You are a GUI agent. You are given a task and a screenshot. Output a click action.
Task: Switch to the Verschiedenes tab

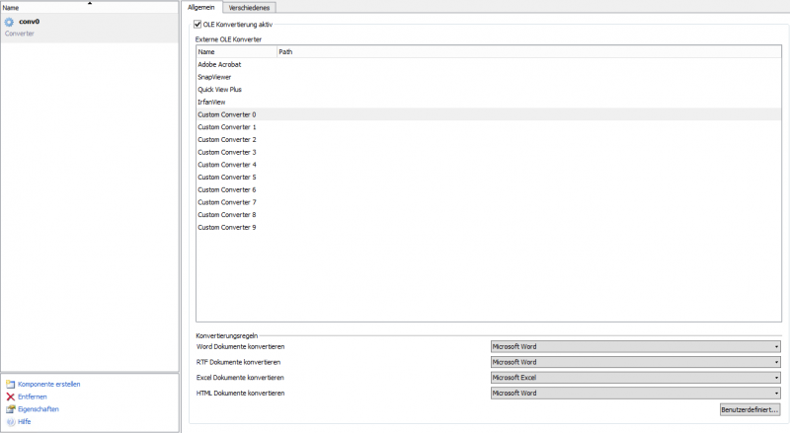click(249, 7)
